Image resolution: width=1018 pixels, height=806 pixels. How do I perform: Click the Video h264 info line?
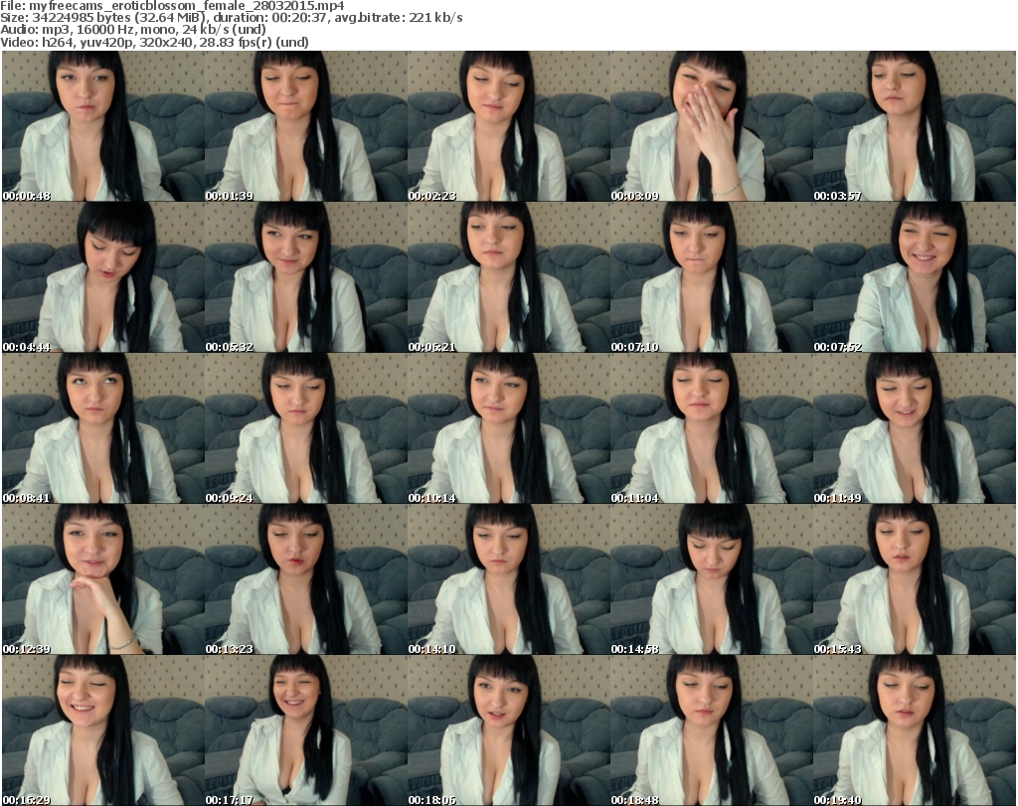coord(154,42)
